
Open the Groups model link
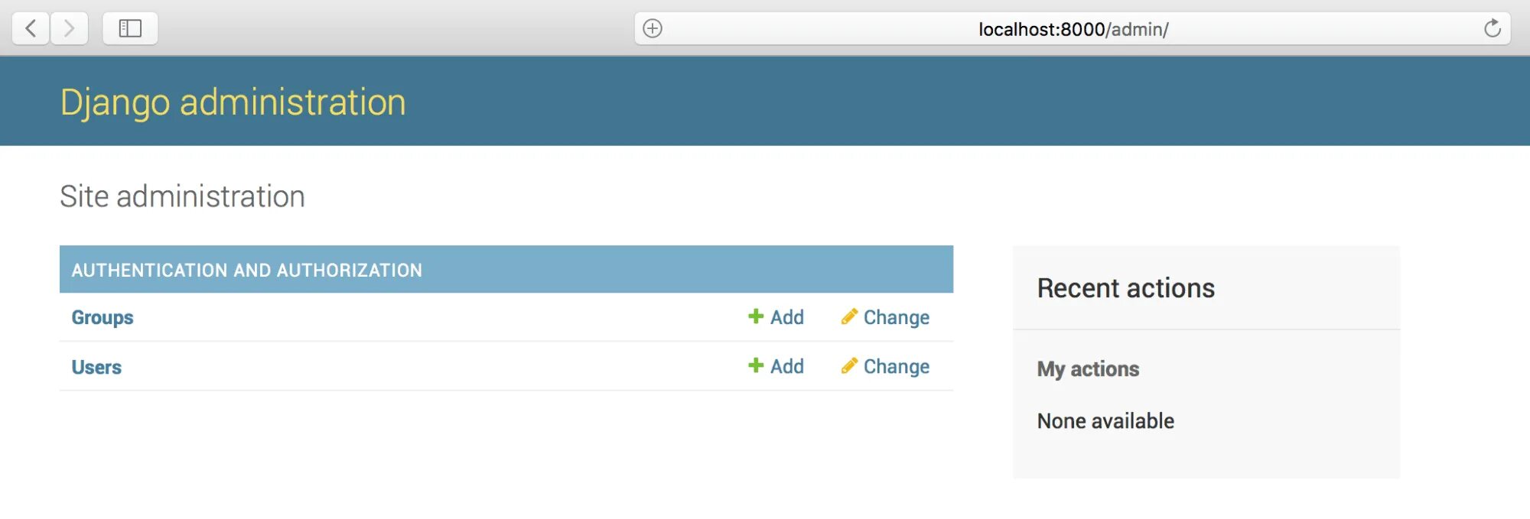[103, 317]
